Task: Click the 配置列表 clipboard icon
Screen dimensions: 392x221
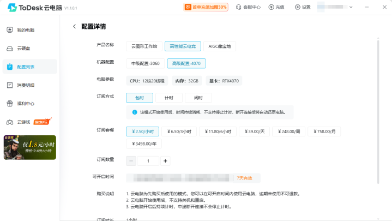Action: (10, 67)
